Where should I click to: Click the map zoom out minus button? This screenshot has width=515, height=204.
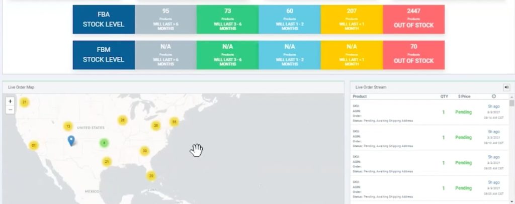coord(10,110)
